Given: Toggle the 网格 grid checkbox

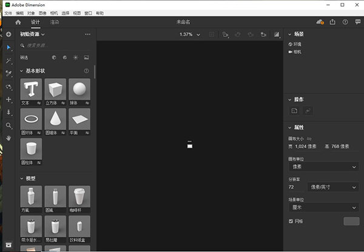Looking at the screenshot, I should click(x=291, y=221).
